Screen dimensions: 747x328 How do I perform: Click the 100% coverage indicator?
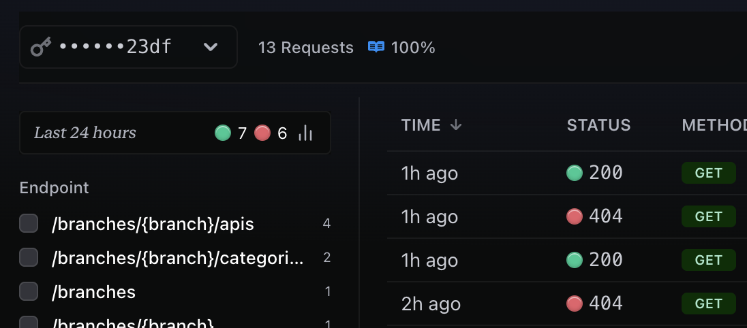[x=413, y=48]
